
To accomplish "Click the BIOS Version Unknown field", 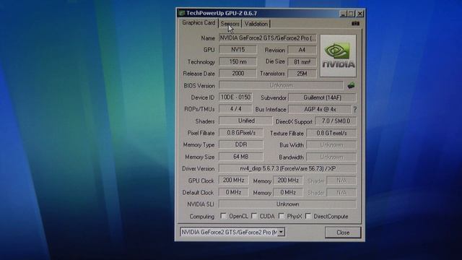I will pyautogui.click(x=281, y=85).
